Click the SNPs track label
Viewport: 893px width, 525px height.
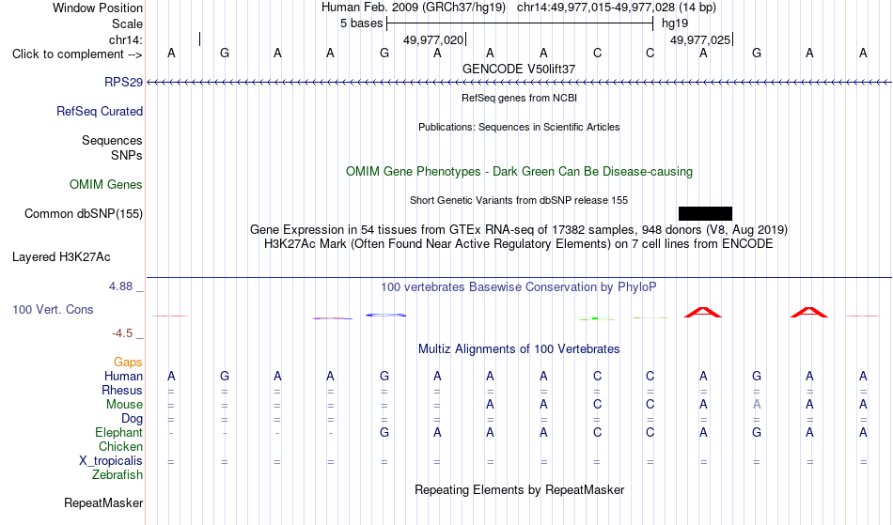tap(127, 155)
